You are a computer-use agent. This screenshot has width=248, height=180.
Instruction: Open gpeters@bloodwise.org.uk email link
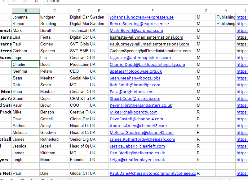click(x=135, y=71)
